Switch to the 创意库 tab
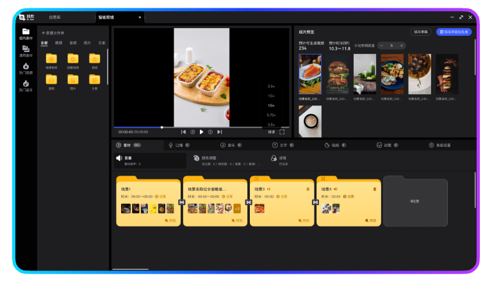Viewport: 492px width, 282px height. click(x=54, y=17)
